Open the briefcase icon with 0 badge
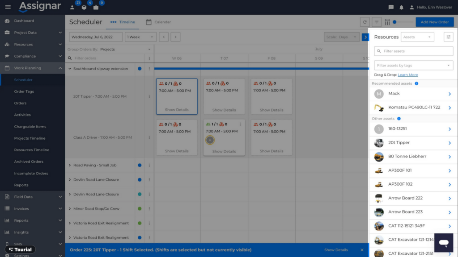 click(96, 7)
